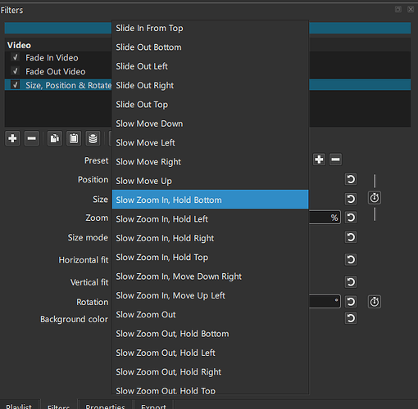The height and width of the screenshot is (409, 418).
Task: Delete preset with minus next to Preset
Action: click(335, 160)
